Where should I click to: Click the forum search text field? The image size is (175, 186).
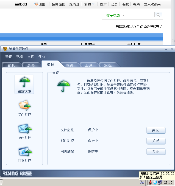click(140, 16)
